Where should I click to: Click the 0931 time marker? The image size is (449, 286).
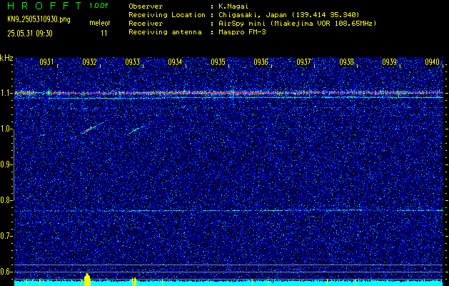46,62
